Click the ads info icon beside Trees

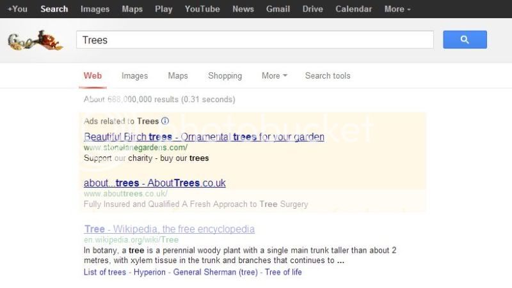click(165, 121)
